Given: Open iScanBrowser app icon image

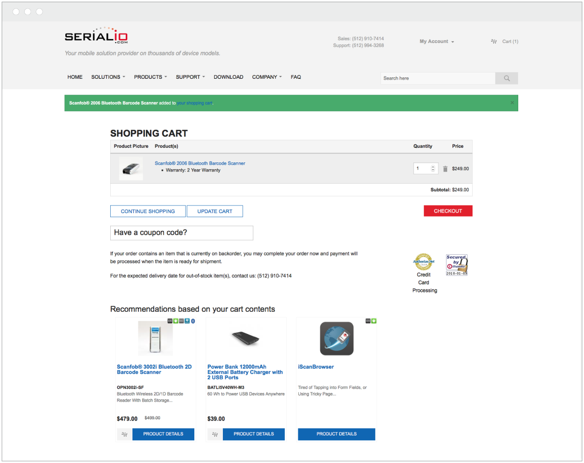Looking at the screenshot, I should click(x=337, y=339).
